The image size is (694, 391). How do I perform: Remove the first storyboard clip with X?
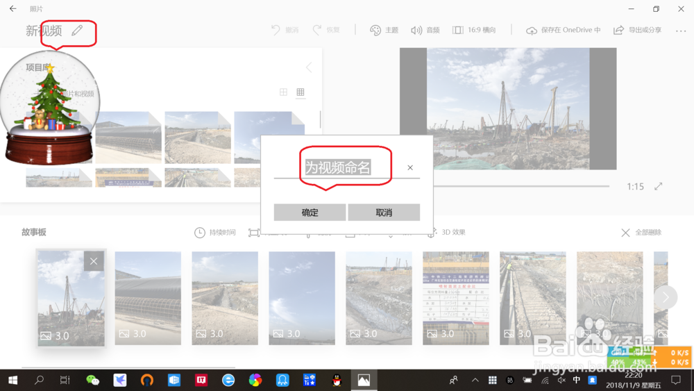coord(94,261)
